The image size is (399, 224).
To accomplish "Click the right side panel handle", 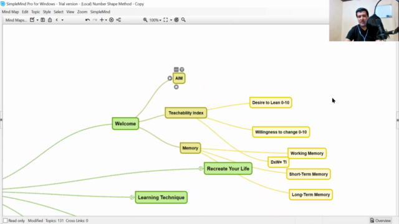I will pyautogui.click(x=398, y=119).
